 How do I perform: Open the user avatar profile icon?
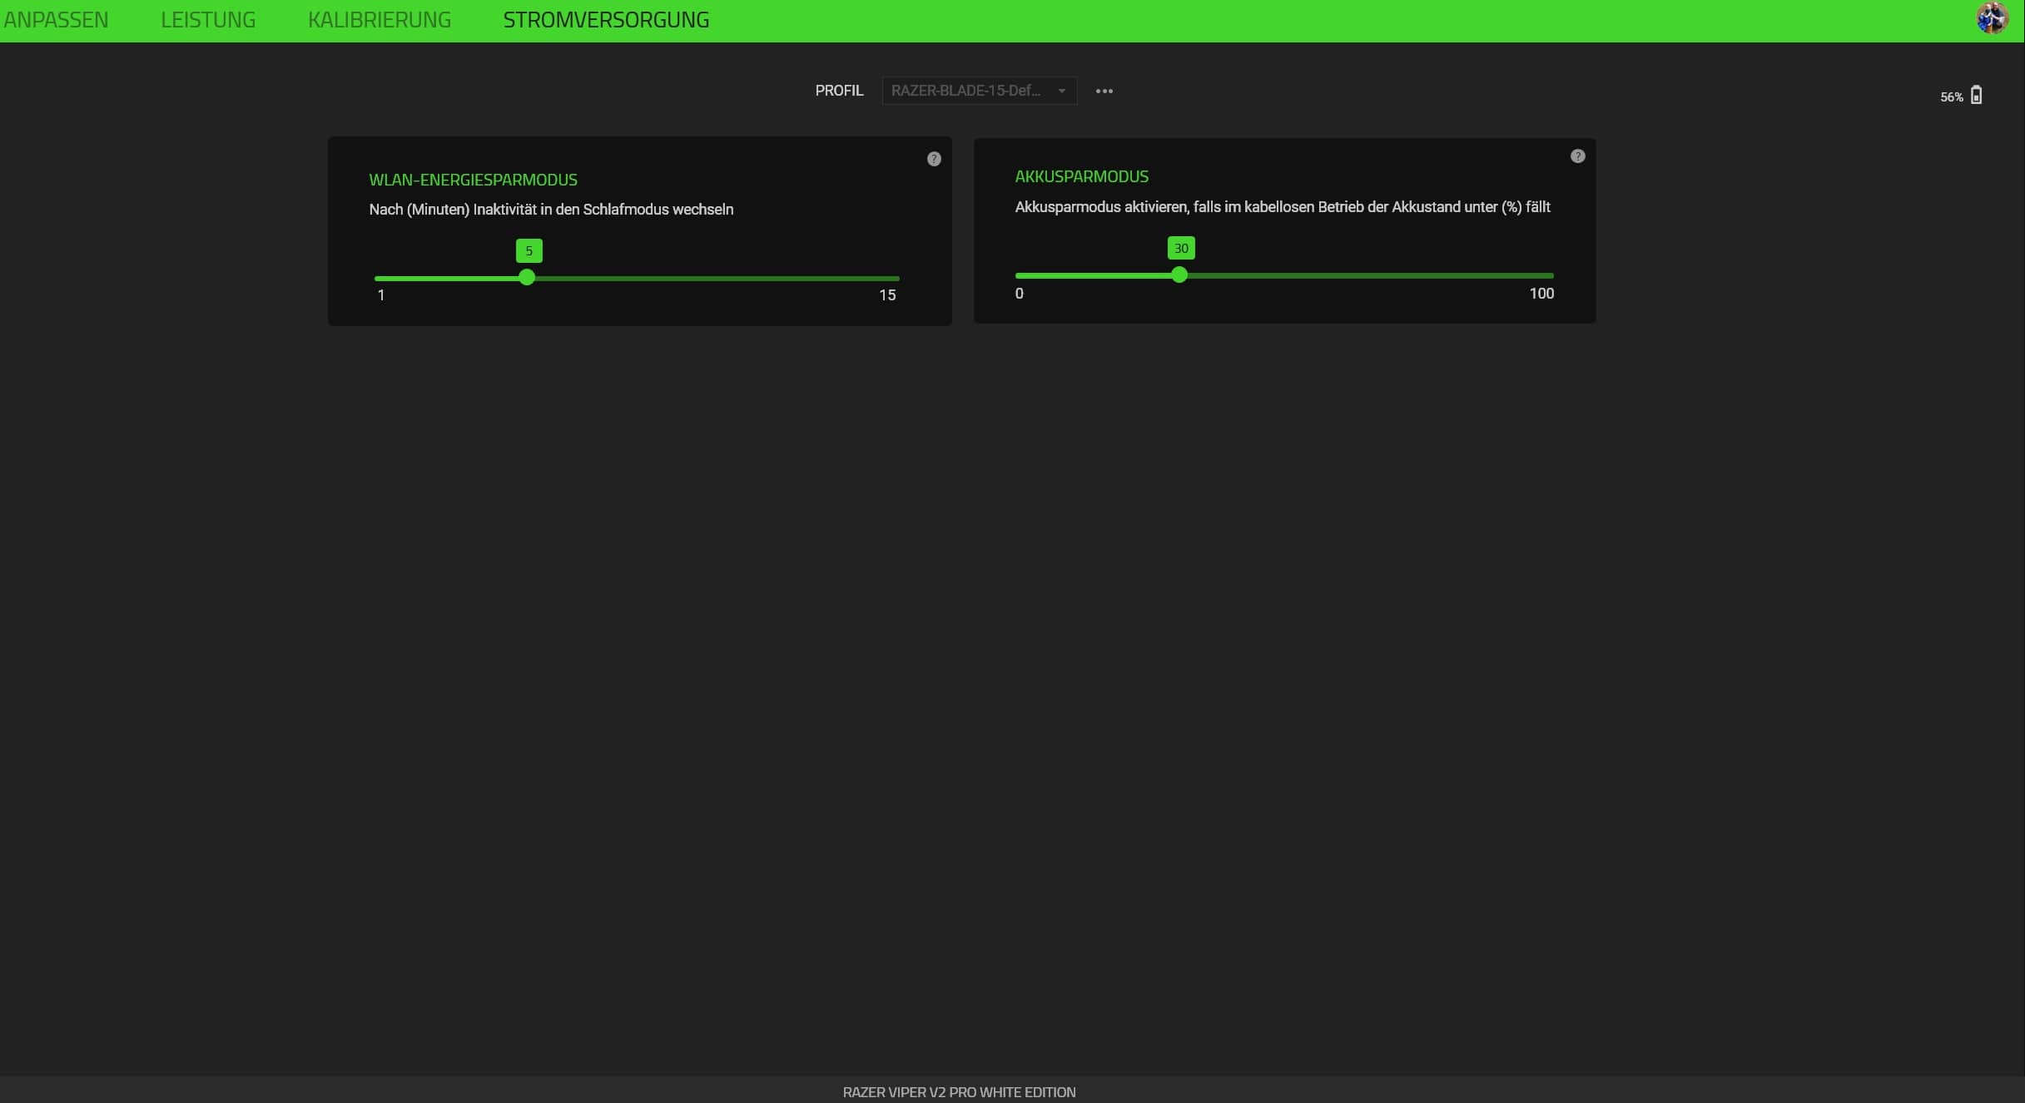[1992, 18]
